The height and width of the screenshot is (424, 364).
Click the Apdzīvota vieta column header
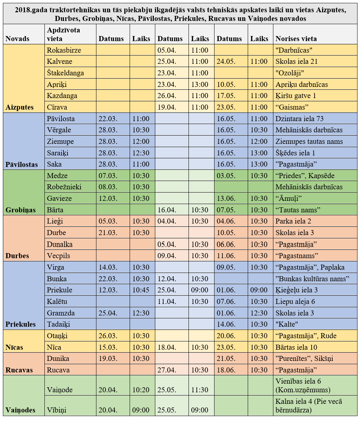tap(64, 34)
